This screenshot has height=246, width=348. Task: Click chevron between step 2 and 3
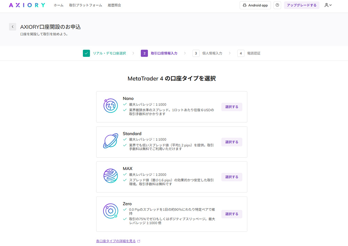(x=185, y=53)
